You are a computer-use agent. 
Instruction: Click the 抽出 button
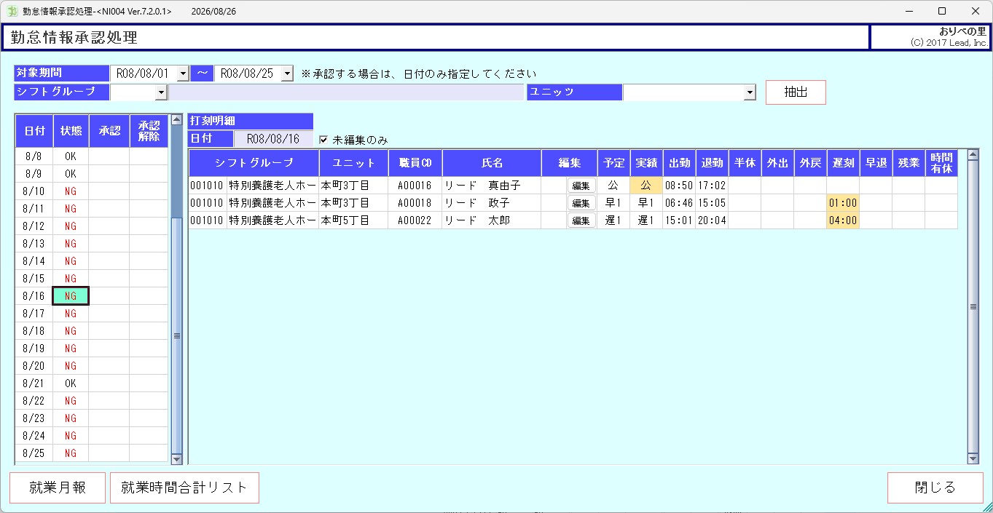[x=796, y=92]
